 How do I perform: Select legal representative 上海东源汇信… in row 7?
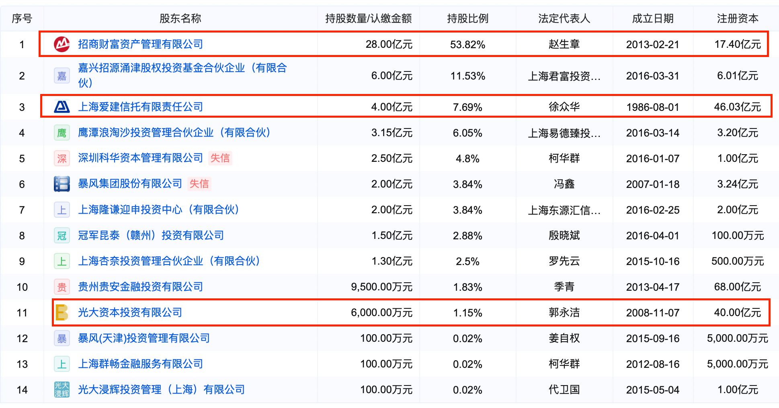[564, 210]
